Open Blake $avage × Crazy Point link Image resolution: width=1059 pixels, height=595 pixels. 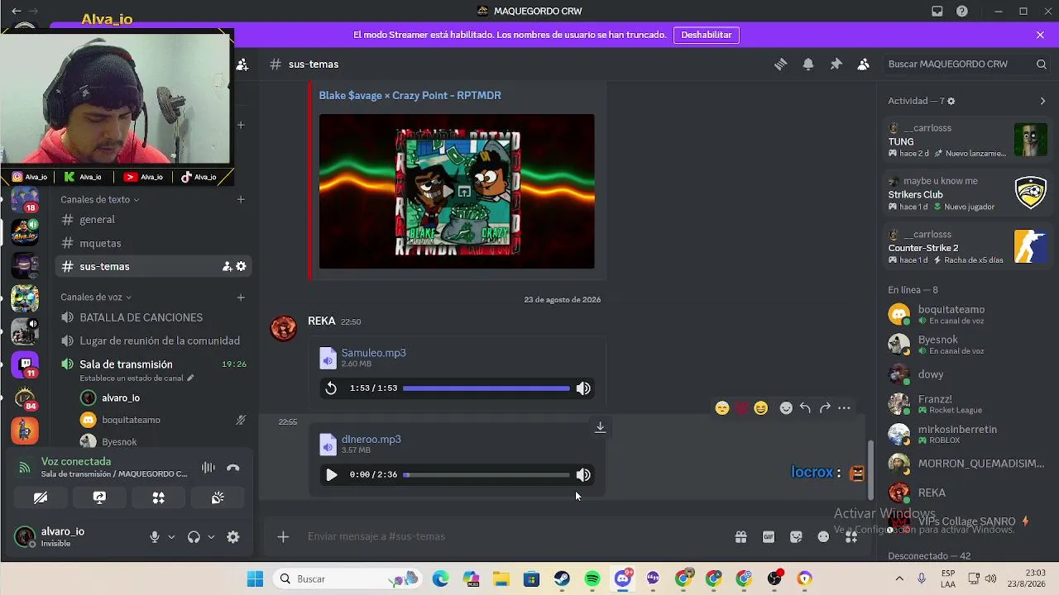[x=410, y=95]
